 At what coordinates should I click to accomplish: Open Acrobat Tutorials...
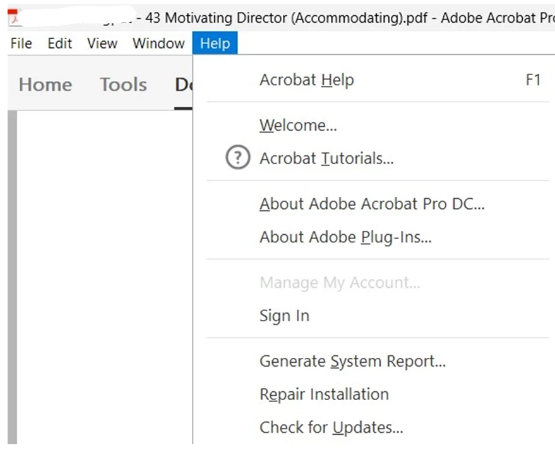pyautogui.click(x=378, y=158)
